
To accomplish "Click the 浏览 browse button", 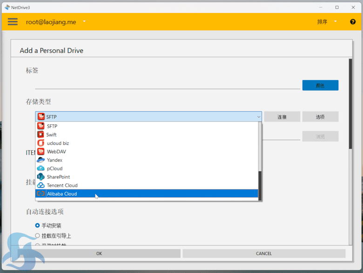I will (x=320, y=136).
